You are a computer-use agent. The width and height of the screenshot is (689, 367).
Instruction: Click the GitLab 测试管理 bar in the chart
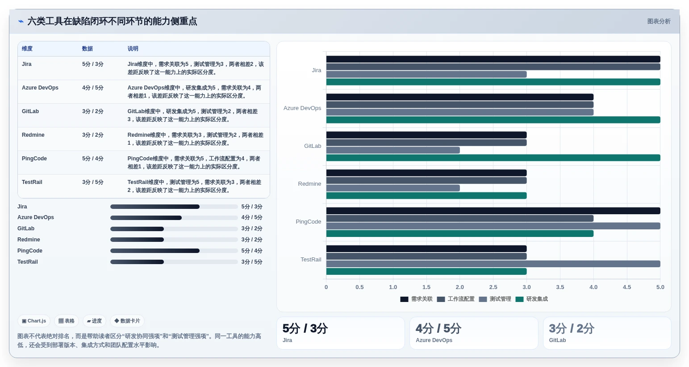(x=393, y=150)
